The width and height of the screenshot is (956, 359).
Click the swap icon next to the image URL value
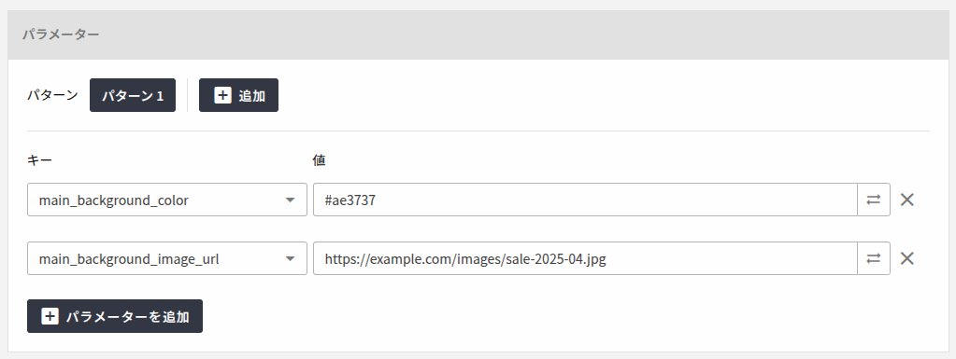(x=874, y=258)
